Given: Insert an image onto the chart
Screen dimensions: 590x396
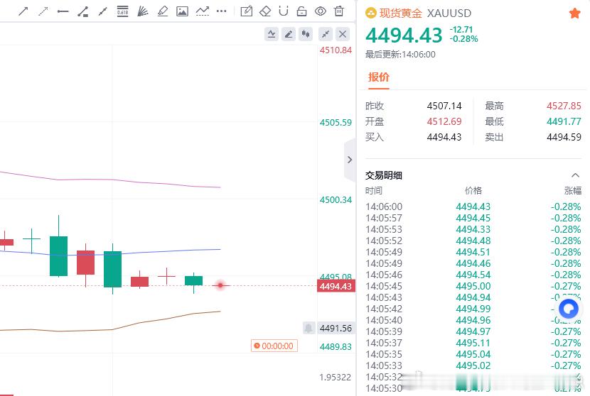Looking at the screenshot, I should [182, 11].
